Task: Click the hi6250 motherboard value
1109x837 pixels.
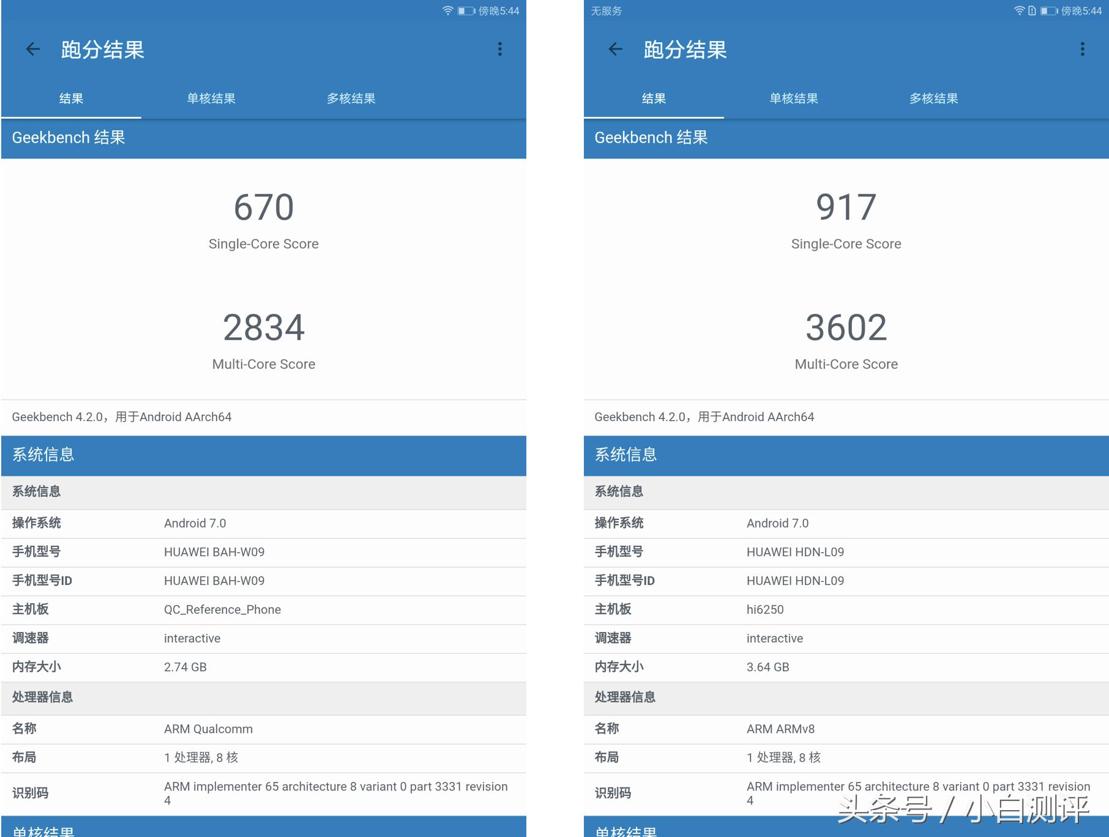Action: tap(765, 609)
